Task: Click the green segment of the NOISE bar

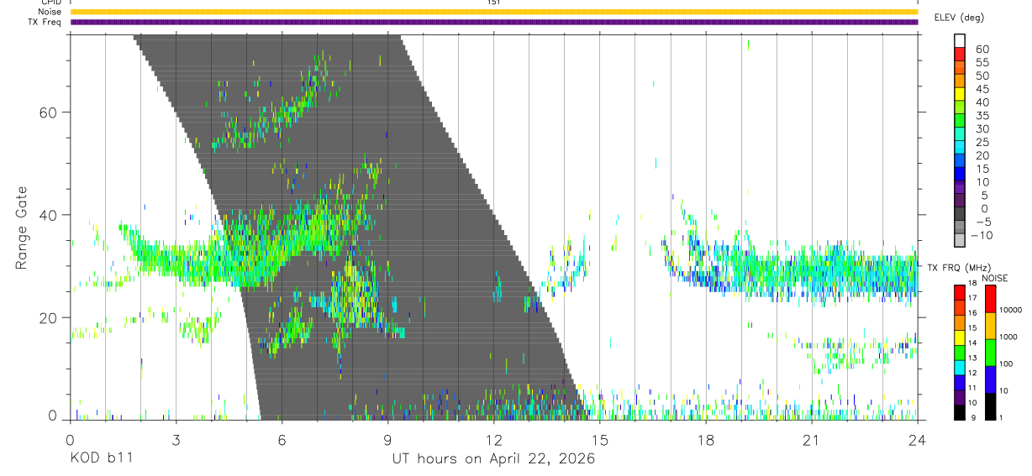Action: pos(990,353)
